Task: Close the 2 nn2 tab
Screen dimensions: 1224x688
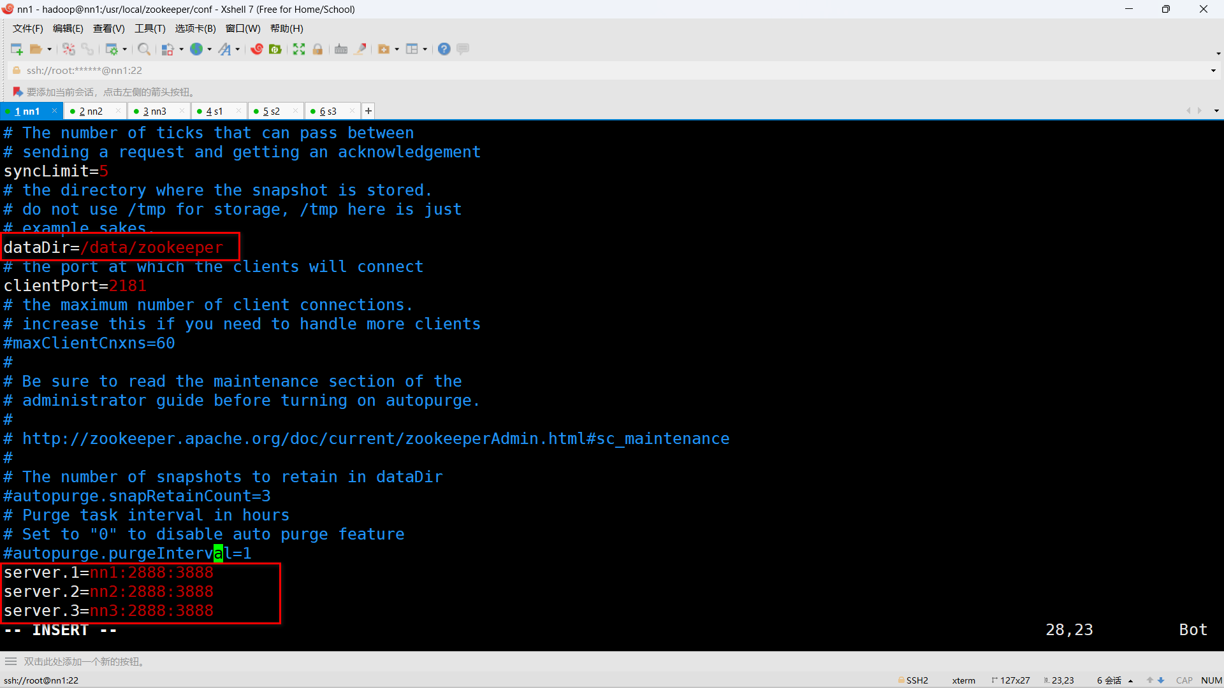Action: [118, 111]
